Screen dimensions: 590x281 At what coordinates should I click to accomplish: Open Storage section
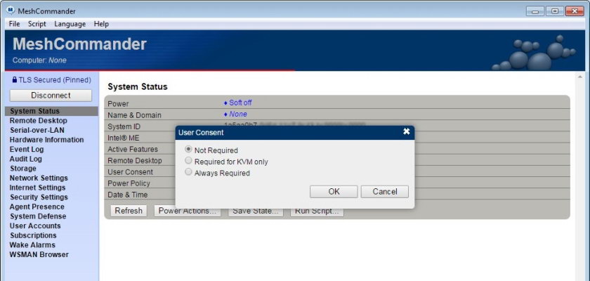pos(23,168)
